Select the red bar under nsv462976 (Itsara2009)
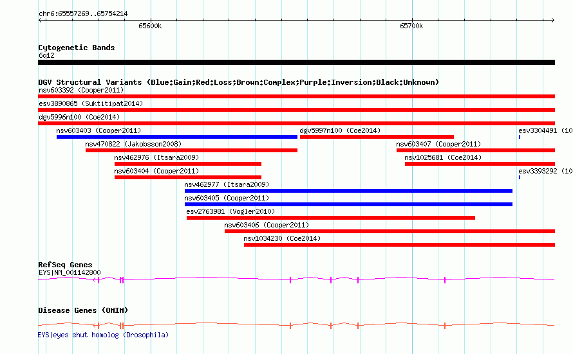Image resolution: width=573 pixels, height=354 pixels. coord(188,164)
